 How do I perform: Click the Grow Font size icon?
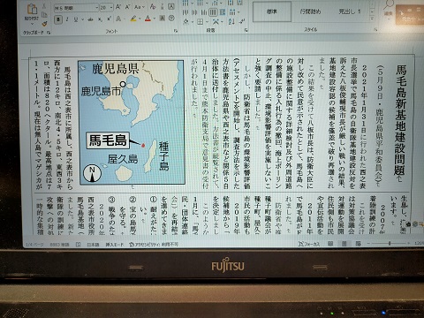(x=118, y=7)
